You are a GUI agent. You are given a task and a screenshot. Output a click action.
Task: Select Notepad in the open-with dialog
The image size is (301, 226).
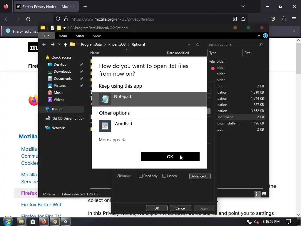point(149,99)
